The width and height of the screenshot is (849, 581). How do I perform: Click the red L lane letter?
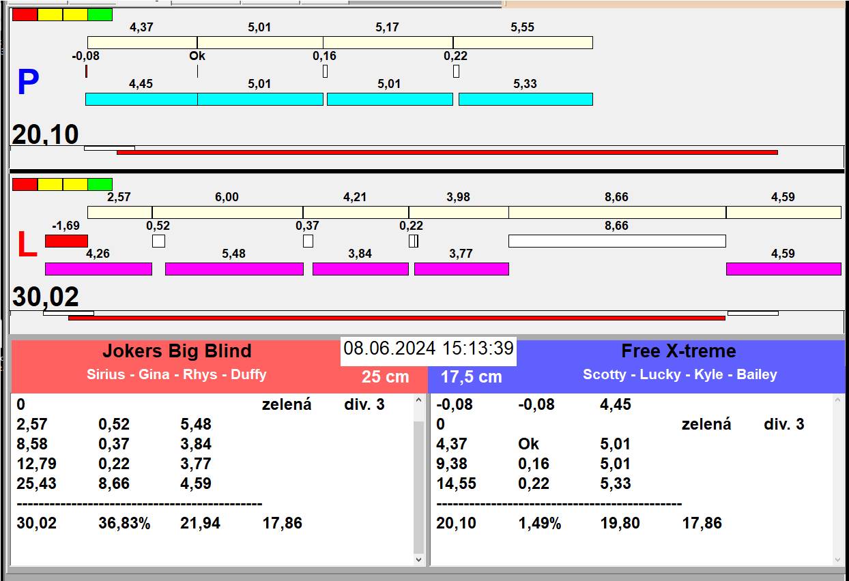pyautogui.click(x=26, y=245)
